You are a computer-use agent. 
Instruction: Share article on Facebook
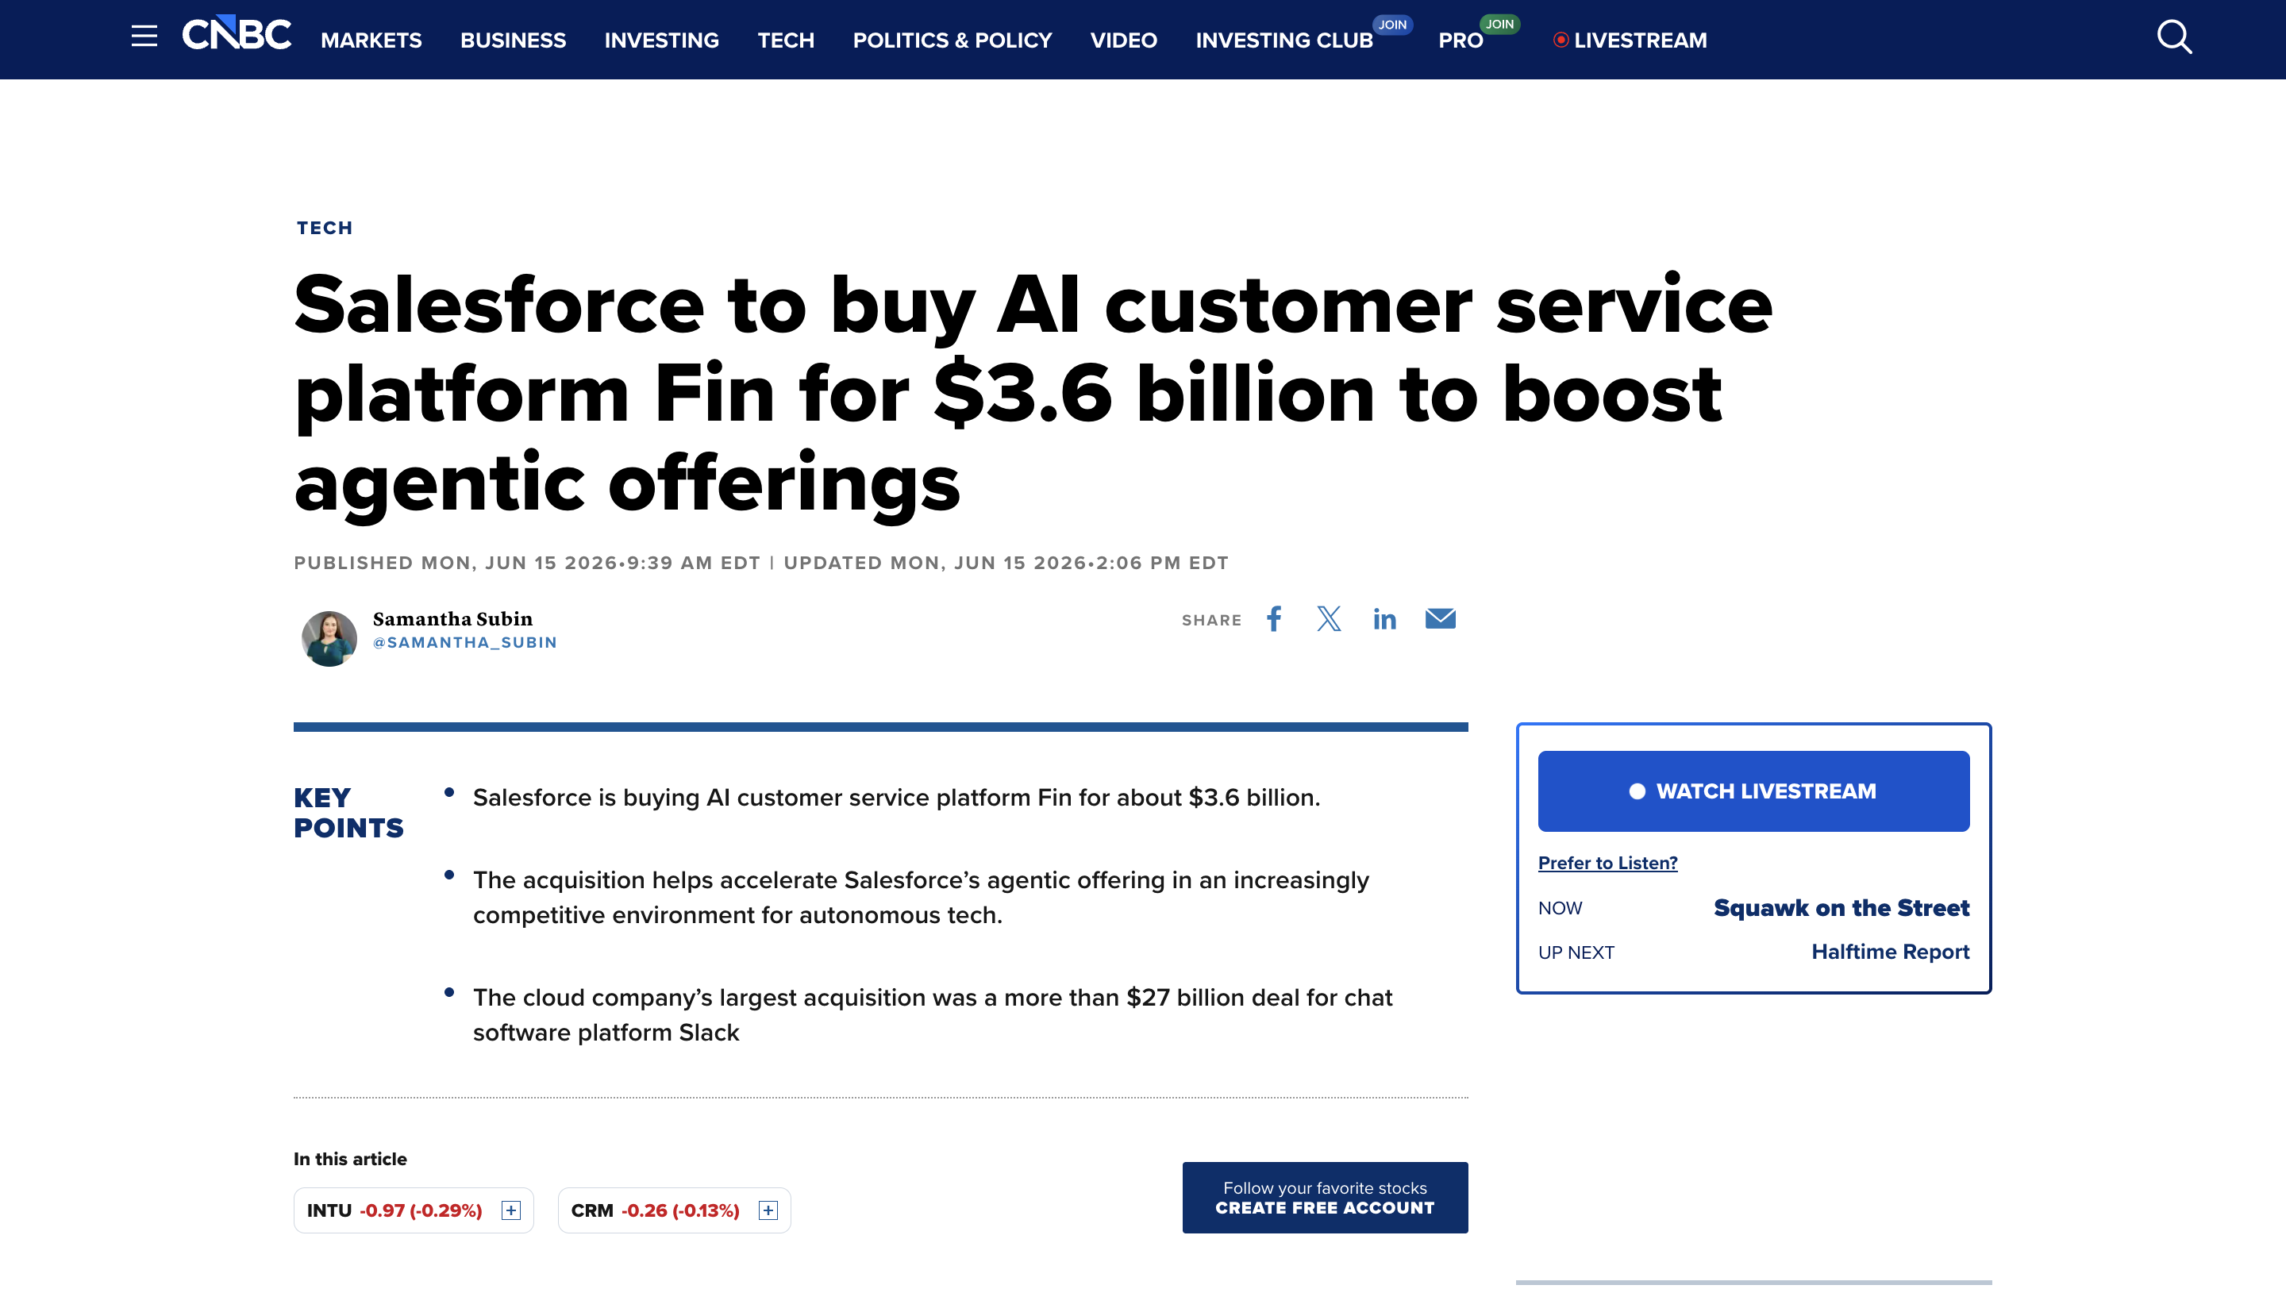(x=1274, y=618)
